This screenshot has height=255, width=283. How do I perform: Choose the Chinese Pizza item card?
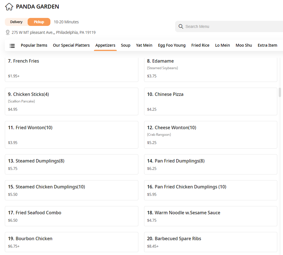tap(210, 101)
